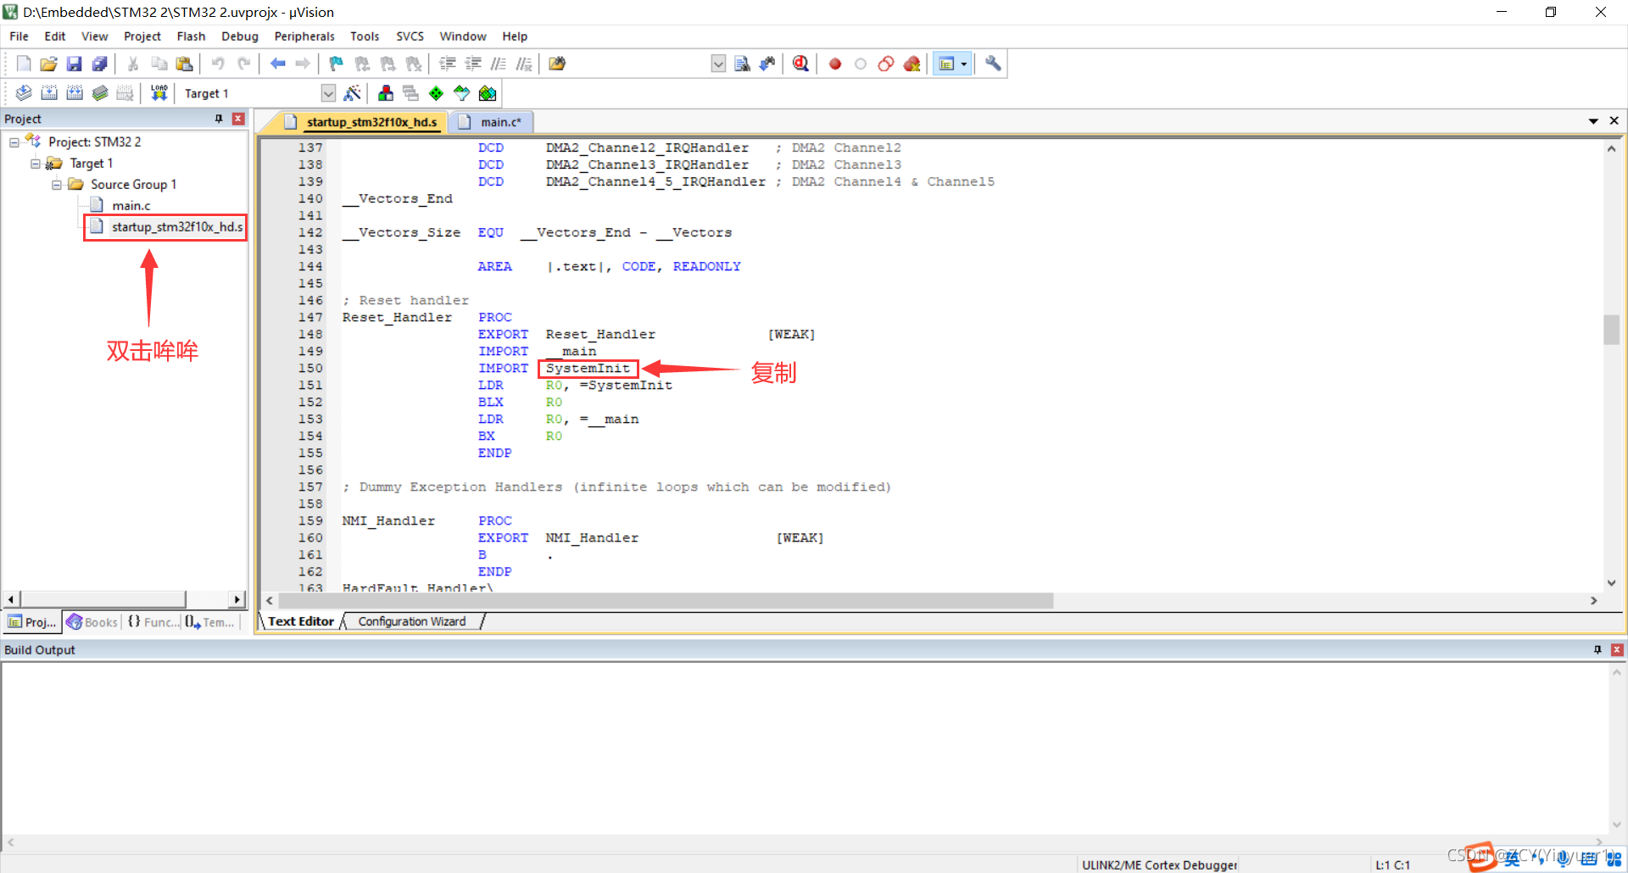Click the editor horizontal scrollbar thumb
Screen dimensions: 1628x873
tap(666, 601)
